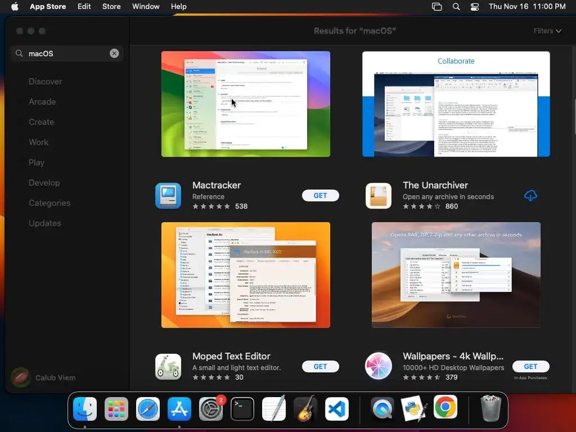The image size is (576, 432).
Task: Click App Store icon in Dock
Action: [179, 409]
